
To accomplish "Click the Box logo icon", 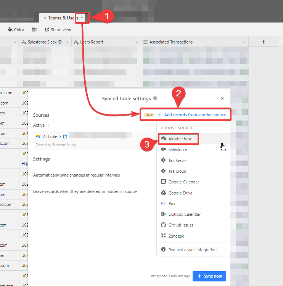I will [x=163, y=203].
